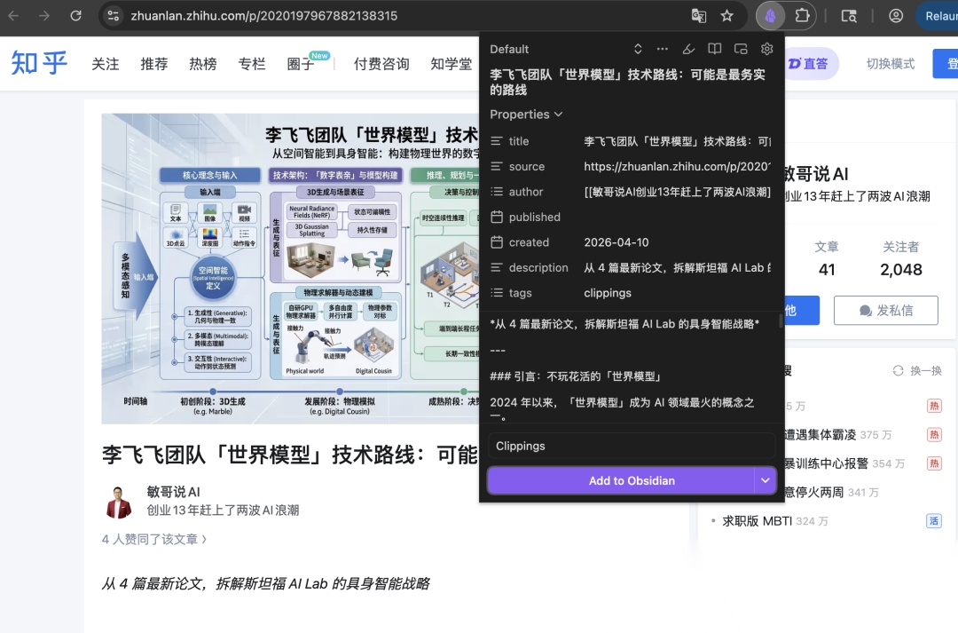Expand the 4 人赞同了该文章 link
Image resolution: width=958 pixels, height=633 pixels.
tap(154, 539)
